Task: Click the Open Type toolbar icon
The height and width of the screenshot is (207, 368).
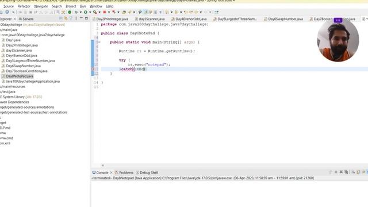Action: (x=124, y=12)
